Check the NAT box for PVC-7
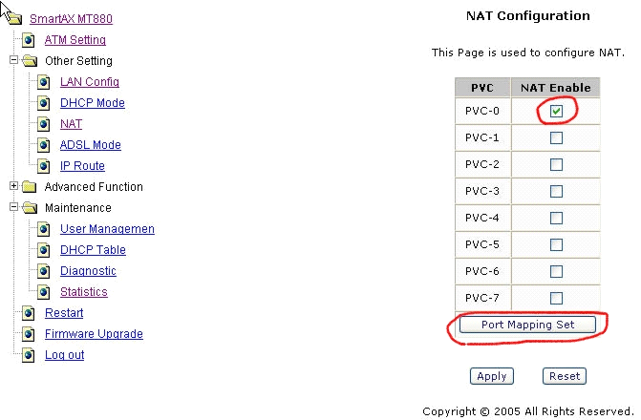Screen dimensions: 641x420 [556, 298]
